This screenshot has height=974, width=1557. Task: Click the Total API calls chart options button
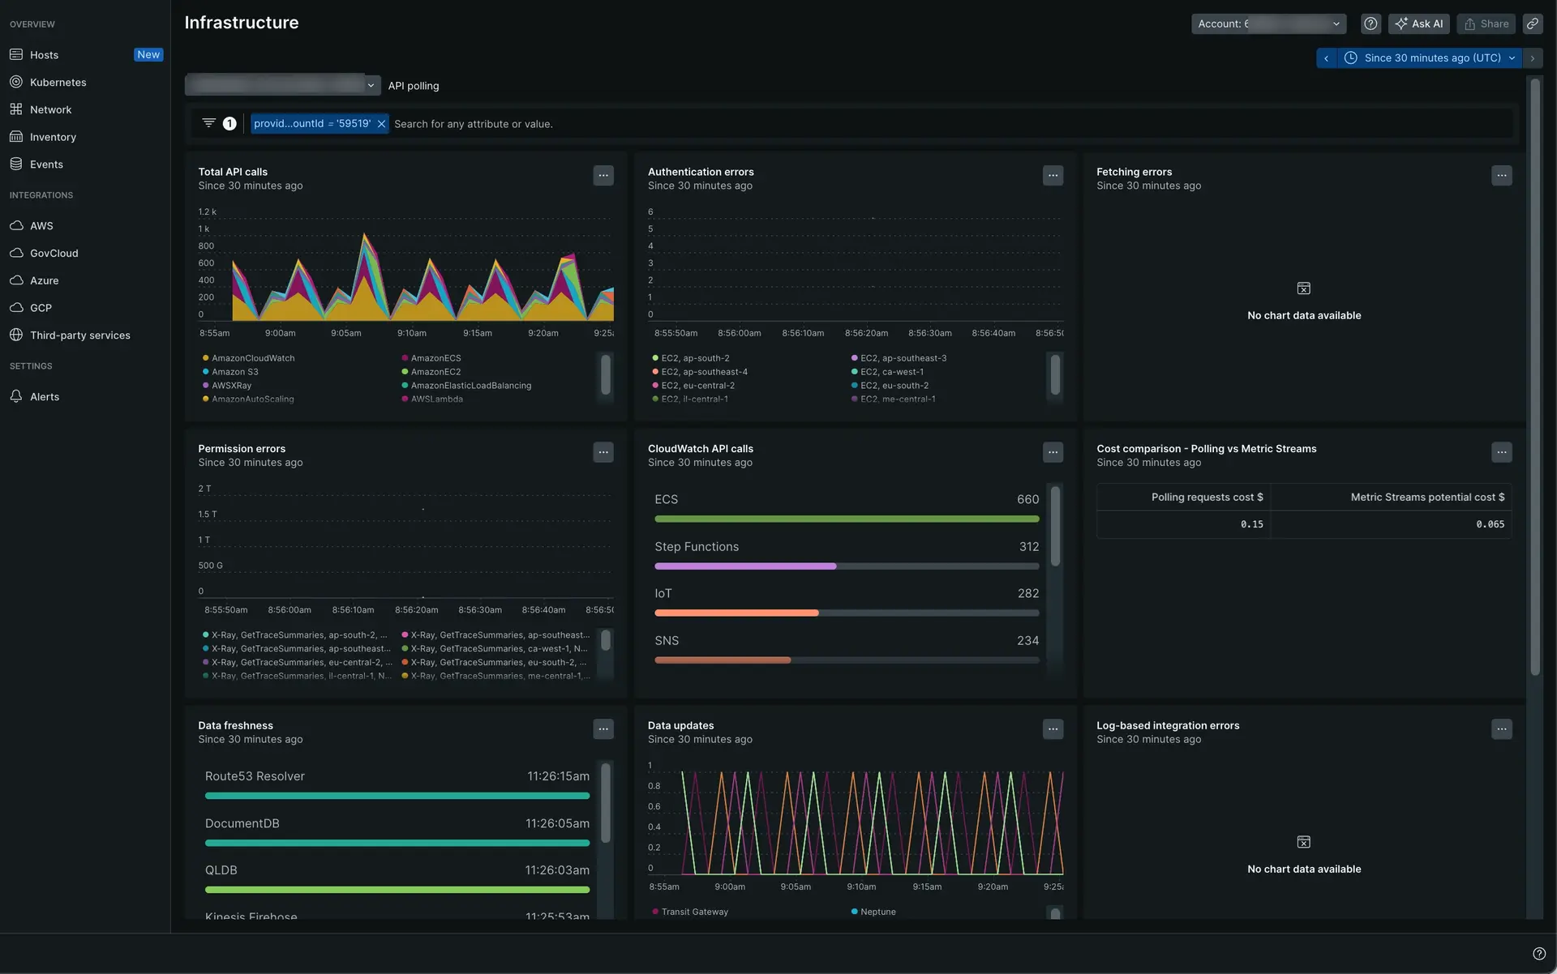tap(603, 176)
